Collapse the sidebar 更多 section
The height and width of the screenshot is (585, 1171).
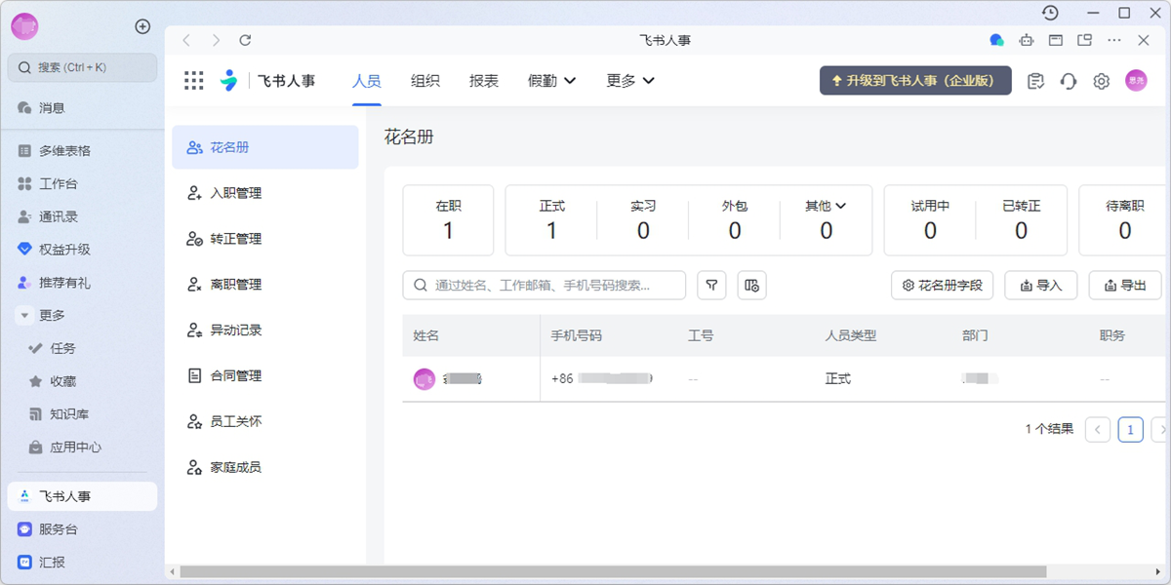pyautogui.click(x=24, y=316)
